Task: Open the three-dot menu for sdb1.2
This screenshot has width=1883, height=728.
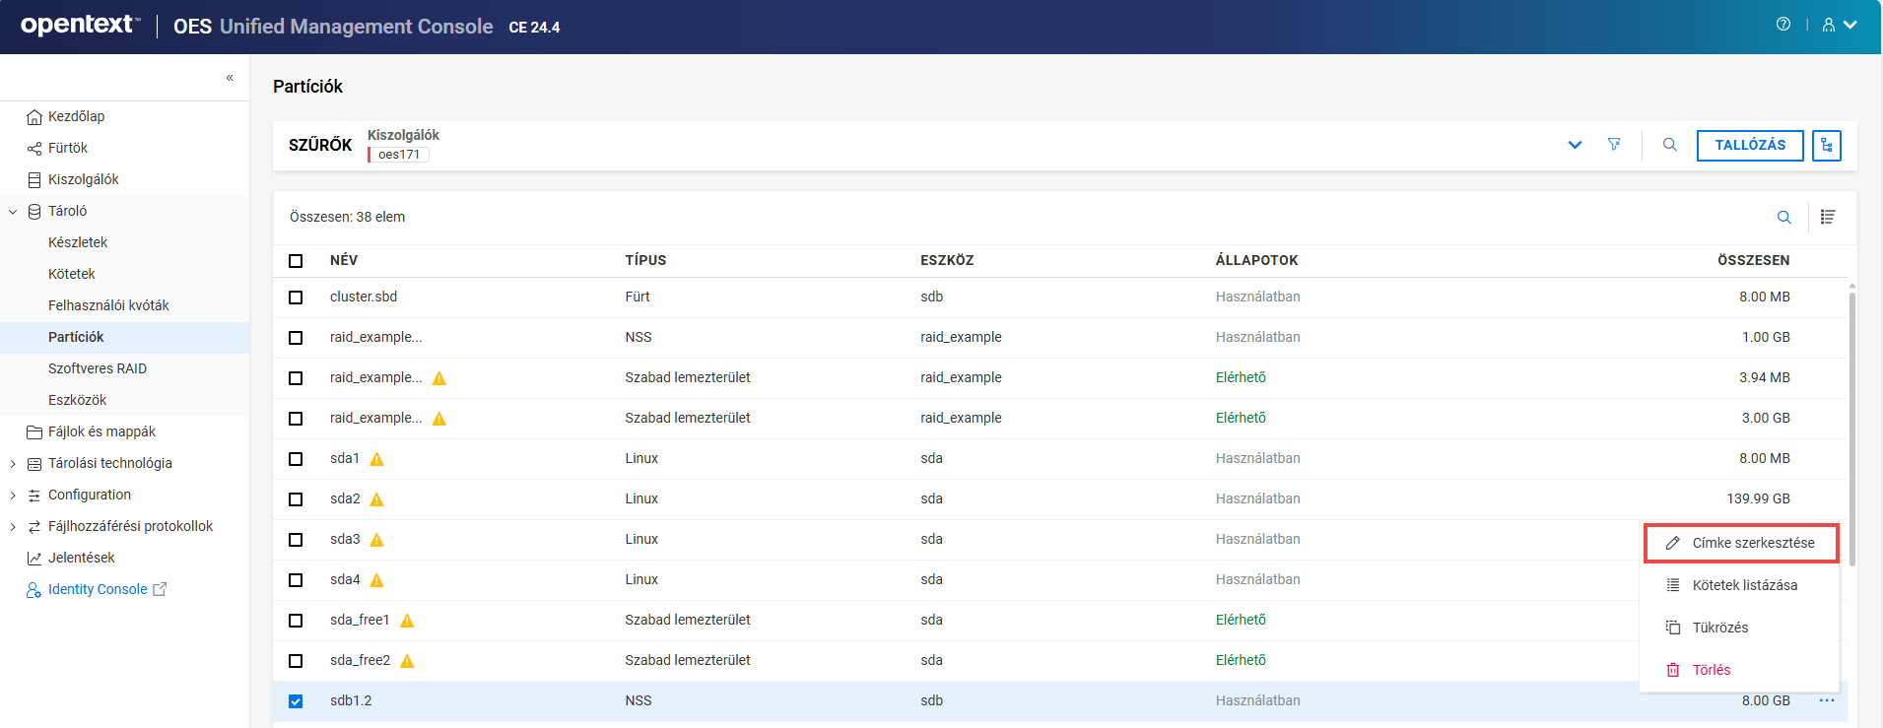Action: click(x=1826, y=700)
